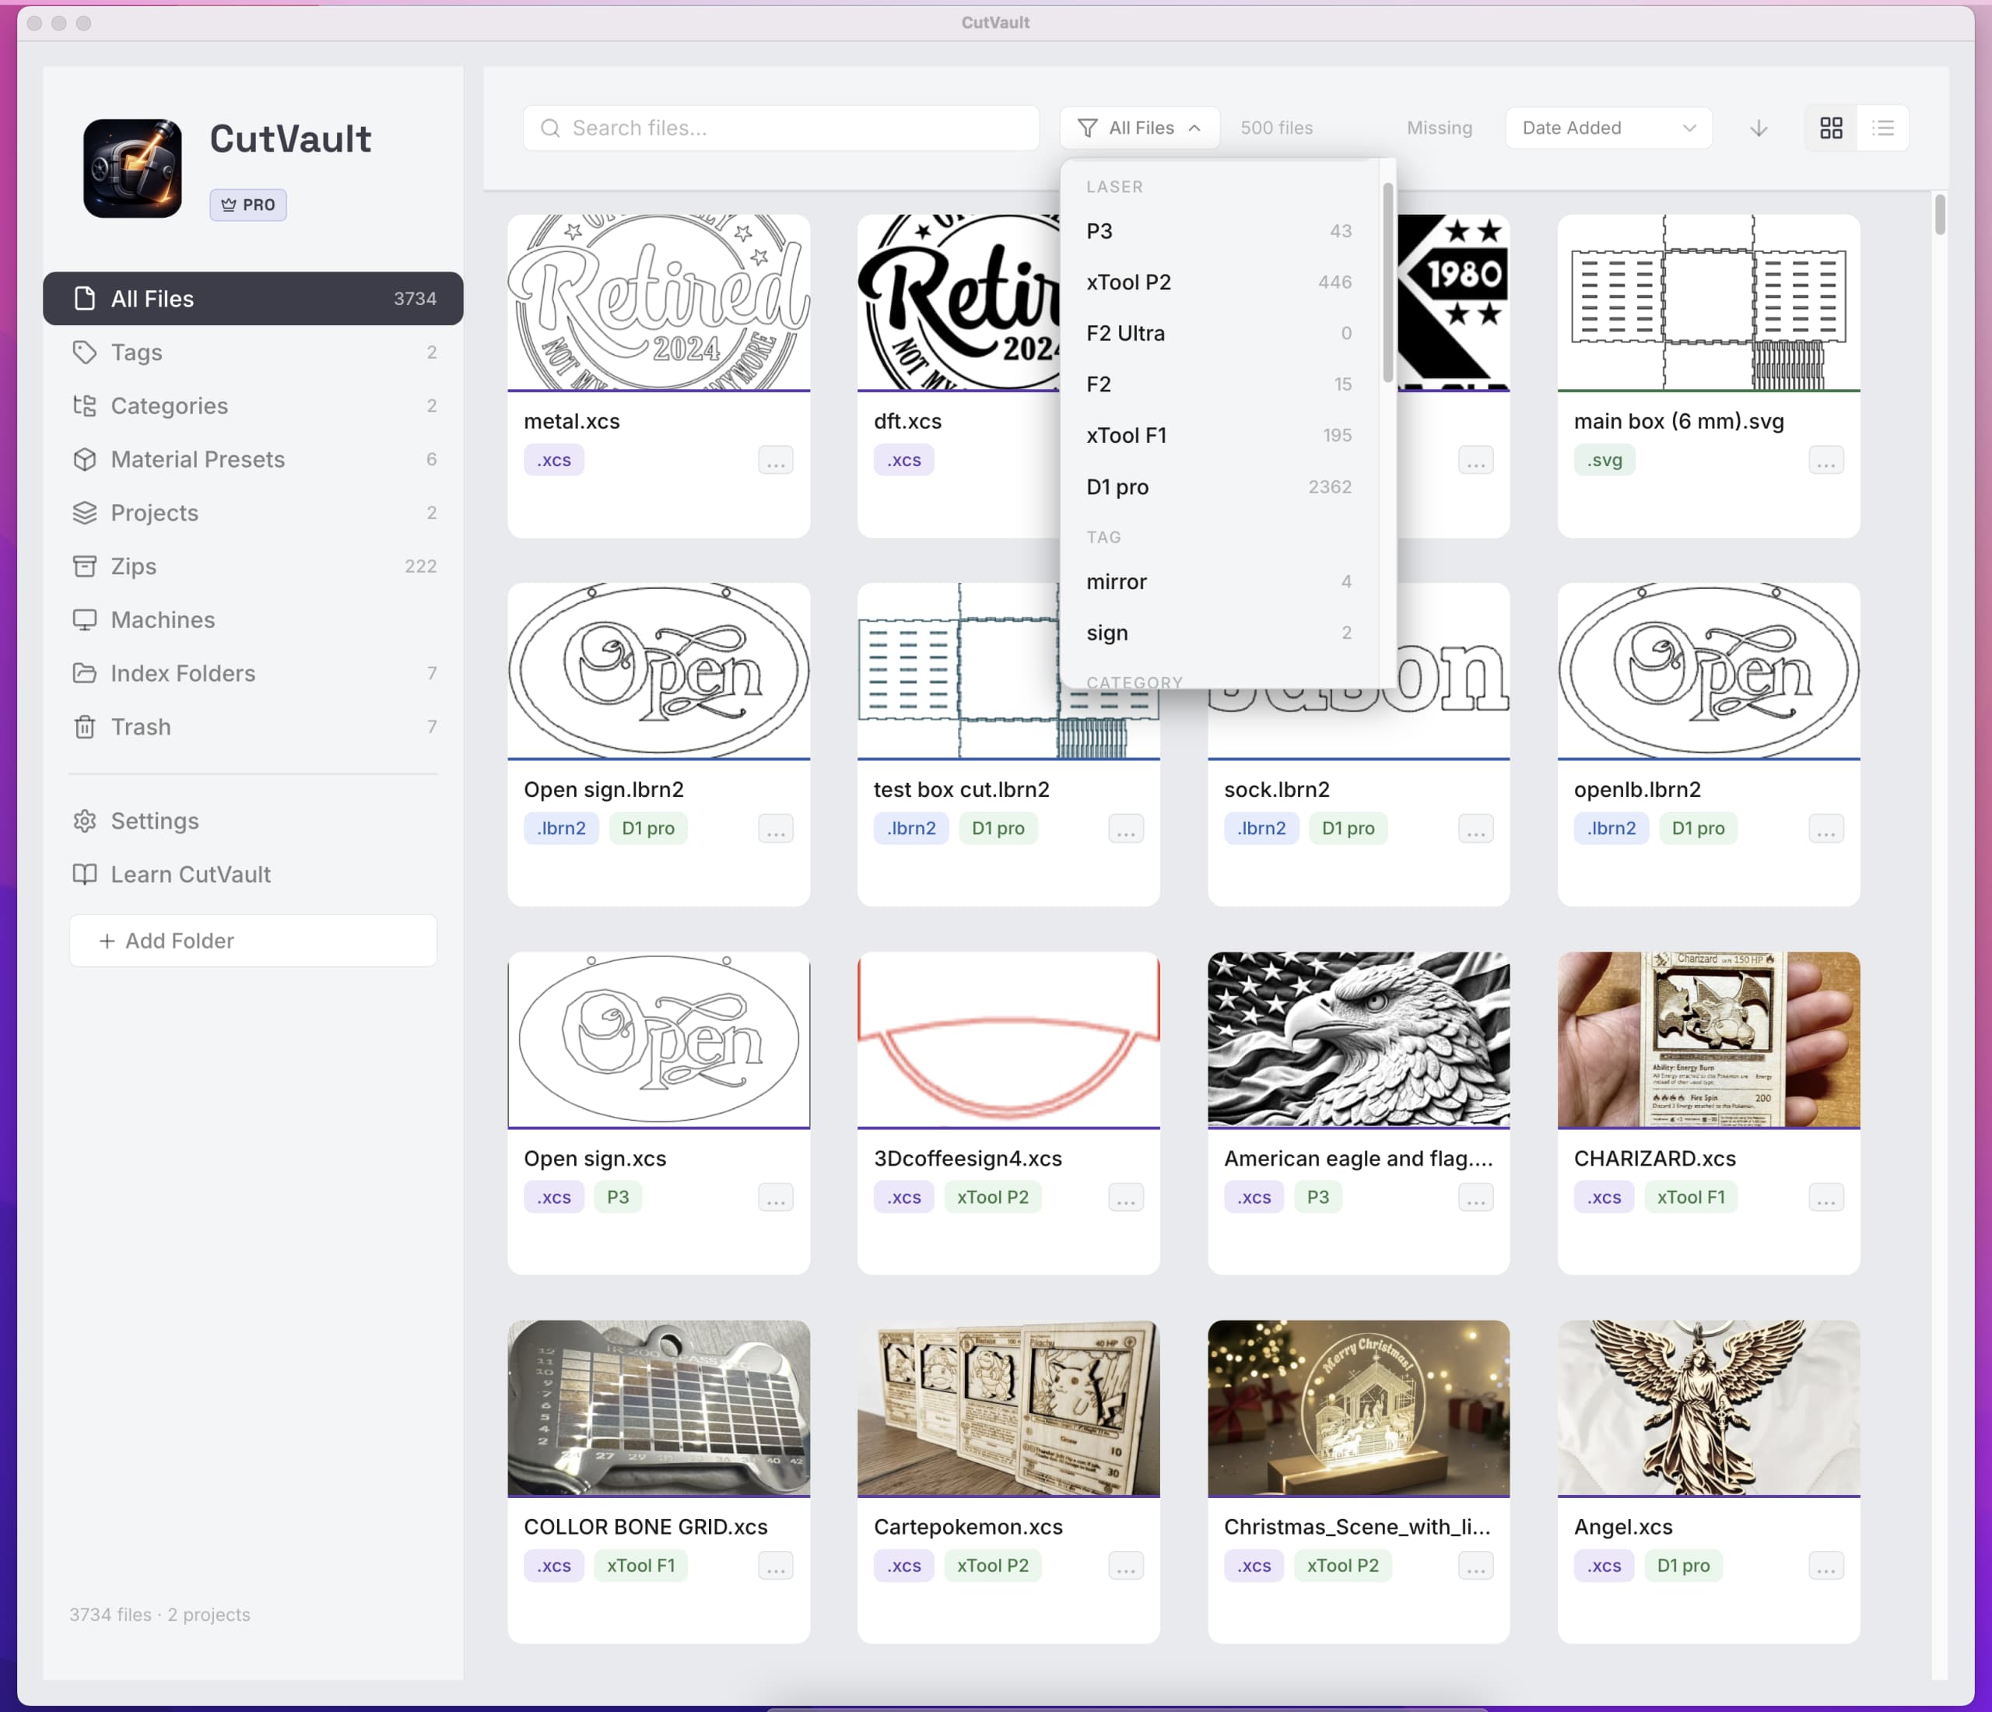The image size is (1992, 1712).
Task: Click the filter funnel icon
Action: (x=1087, y=128)
